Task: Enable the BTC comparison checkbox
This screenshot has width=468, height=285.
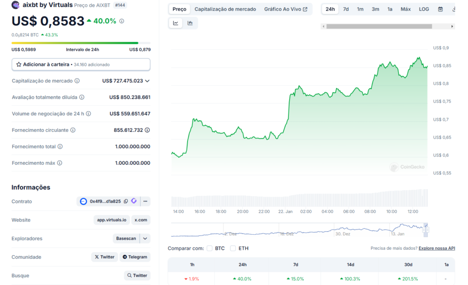Action: click(x=209, y=248)
